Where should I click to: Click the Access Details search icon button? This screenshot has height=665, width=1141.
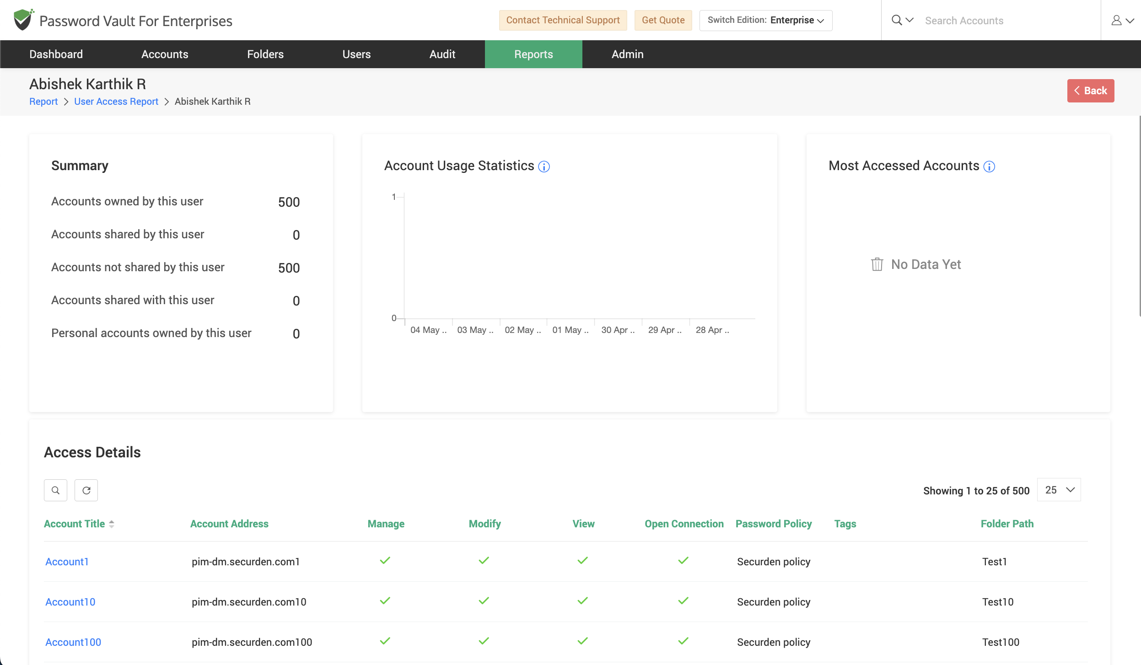(x=55, y=490)
